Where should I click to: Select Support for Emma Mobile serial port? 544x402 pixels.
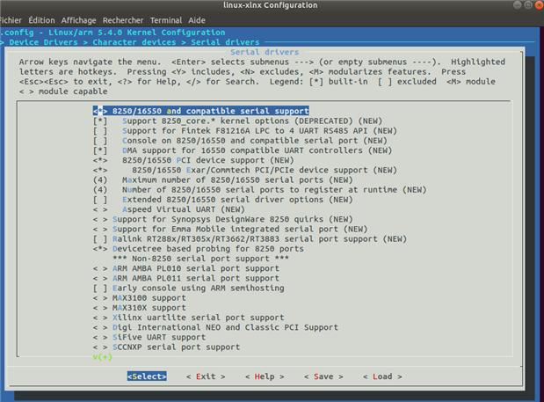[230, 229]
